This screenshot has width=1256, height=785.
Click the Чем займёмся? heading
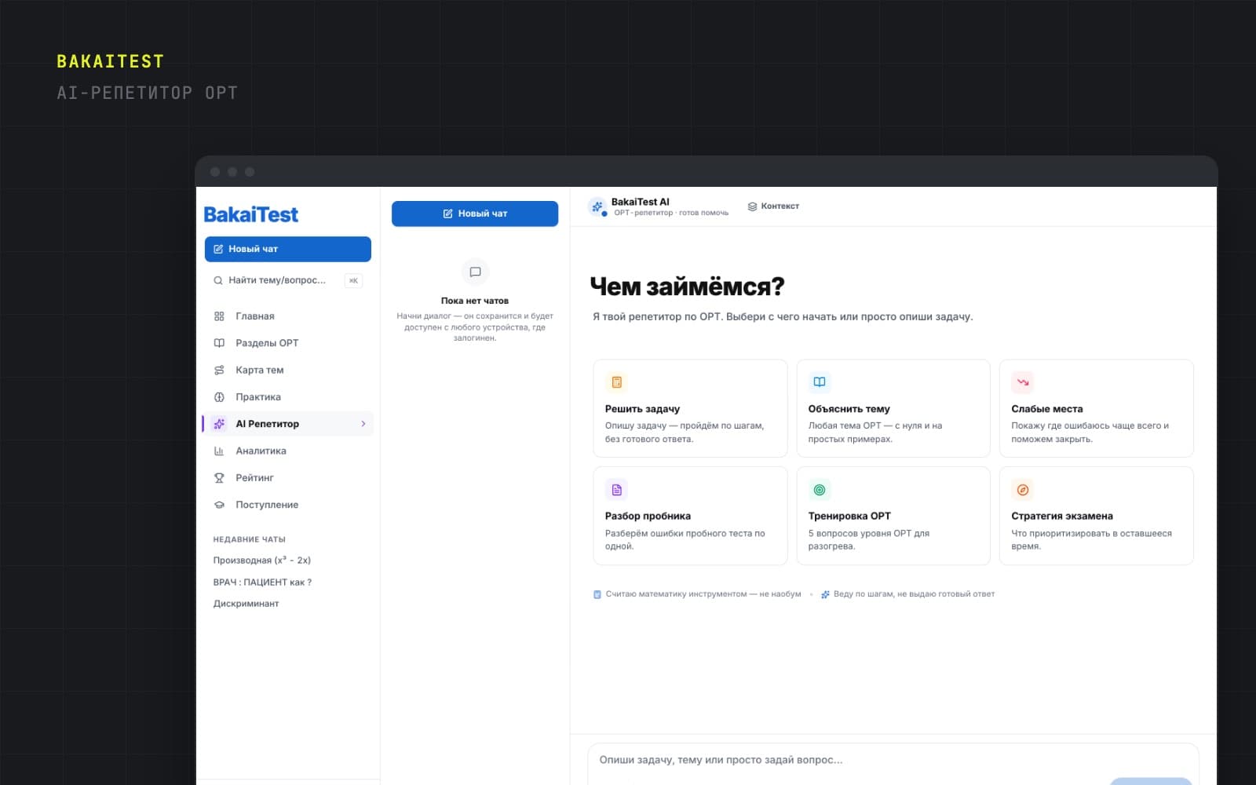click(687, 287)
